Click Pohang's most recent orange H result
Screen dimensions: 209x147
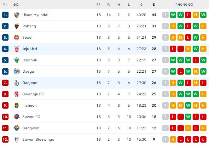(203, 26)
